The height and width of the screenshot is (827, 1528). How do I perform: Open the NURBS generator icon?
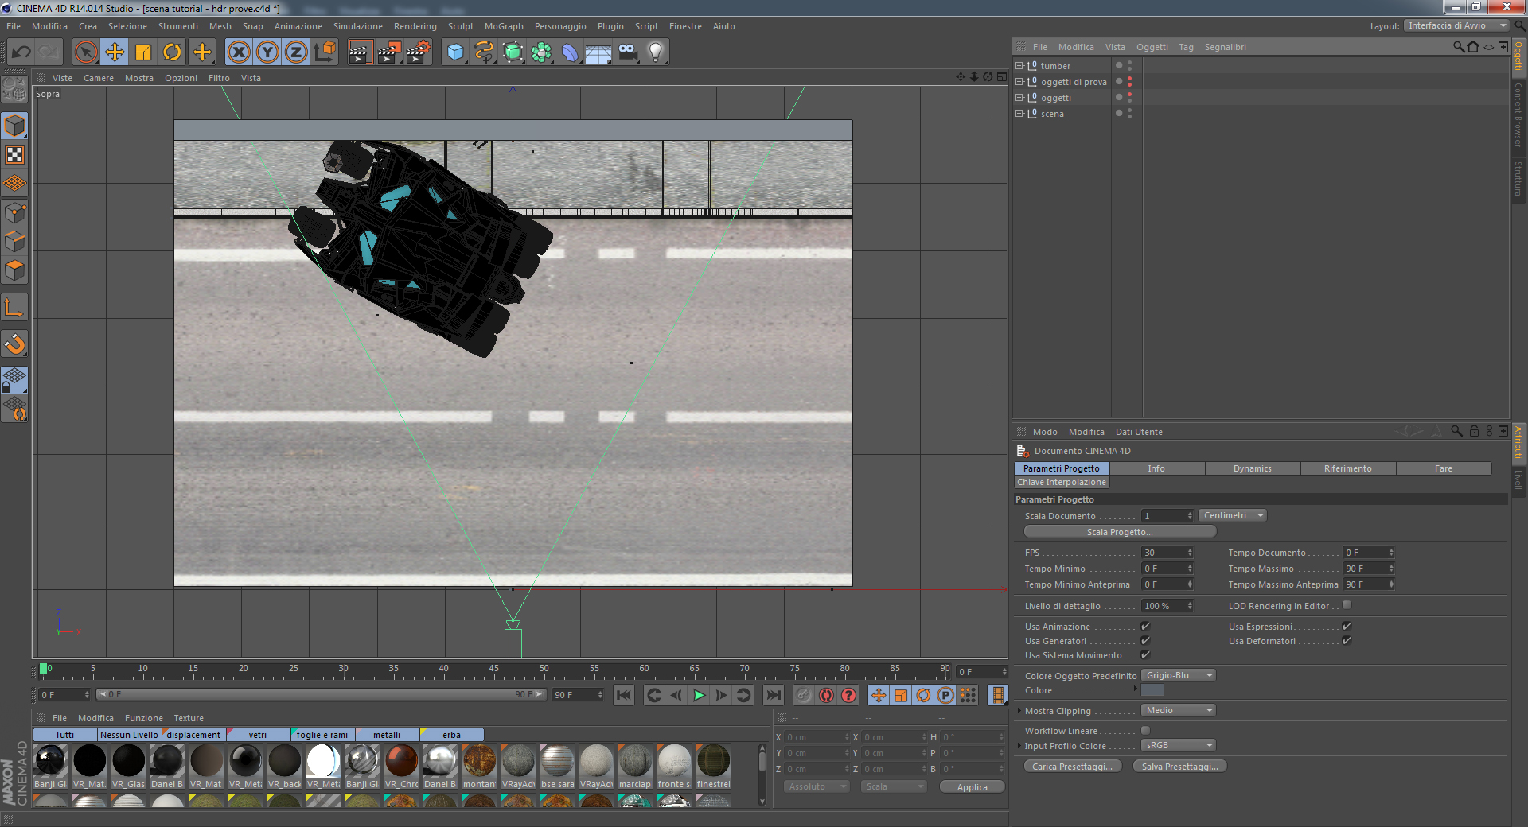coord(513,52)
